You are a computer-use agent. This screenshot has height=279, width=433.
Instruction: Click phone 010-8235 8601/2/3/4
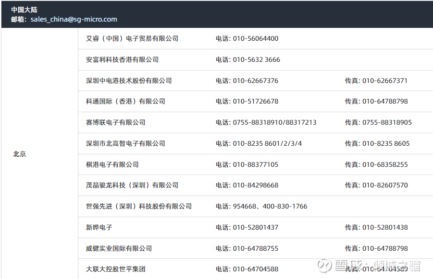(267, 143)
